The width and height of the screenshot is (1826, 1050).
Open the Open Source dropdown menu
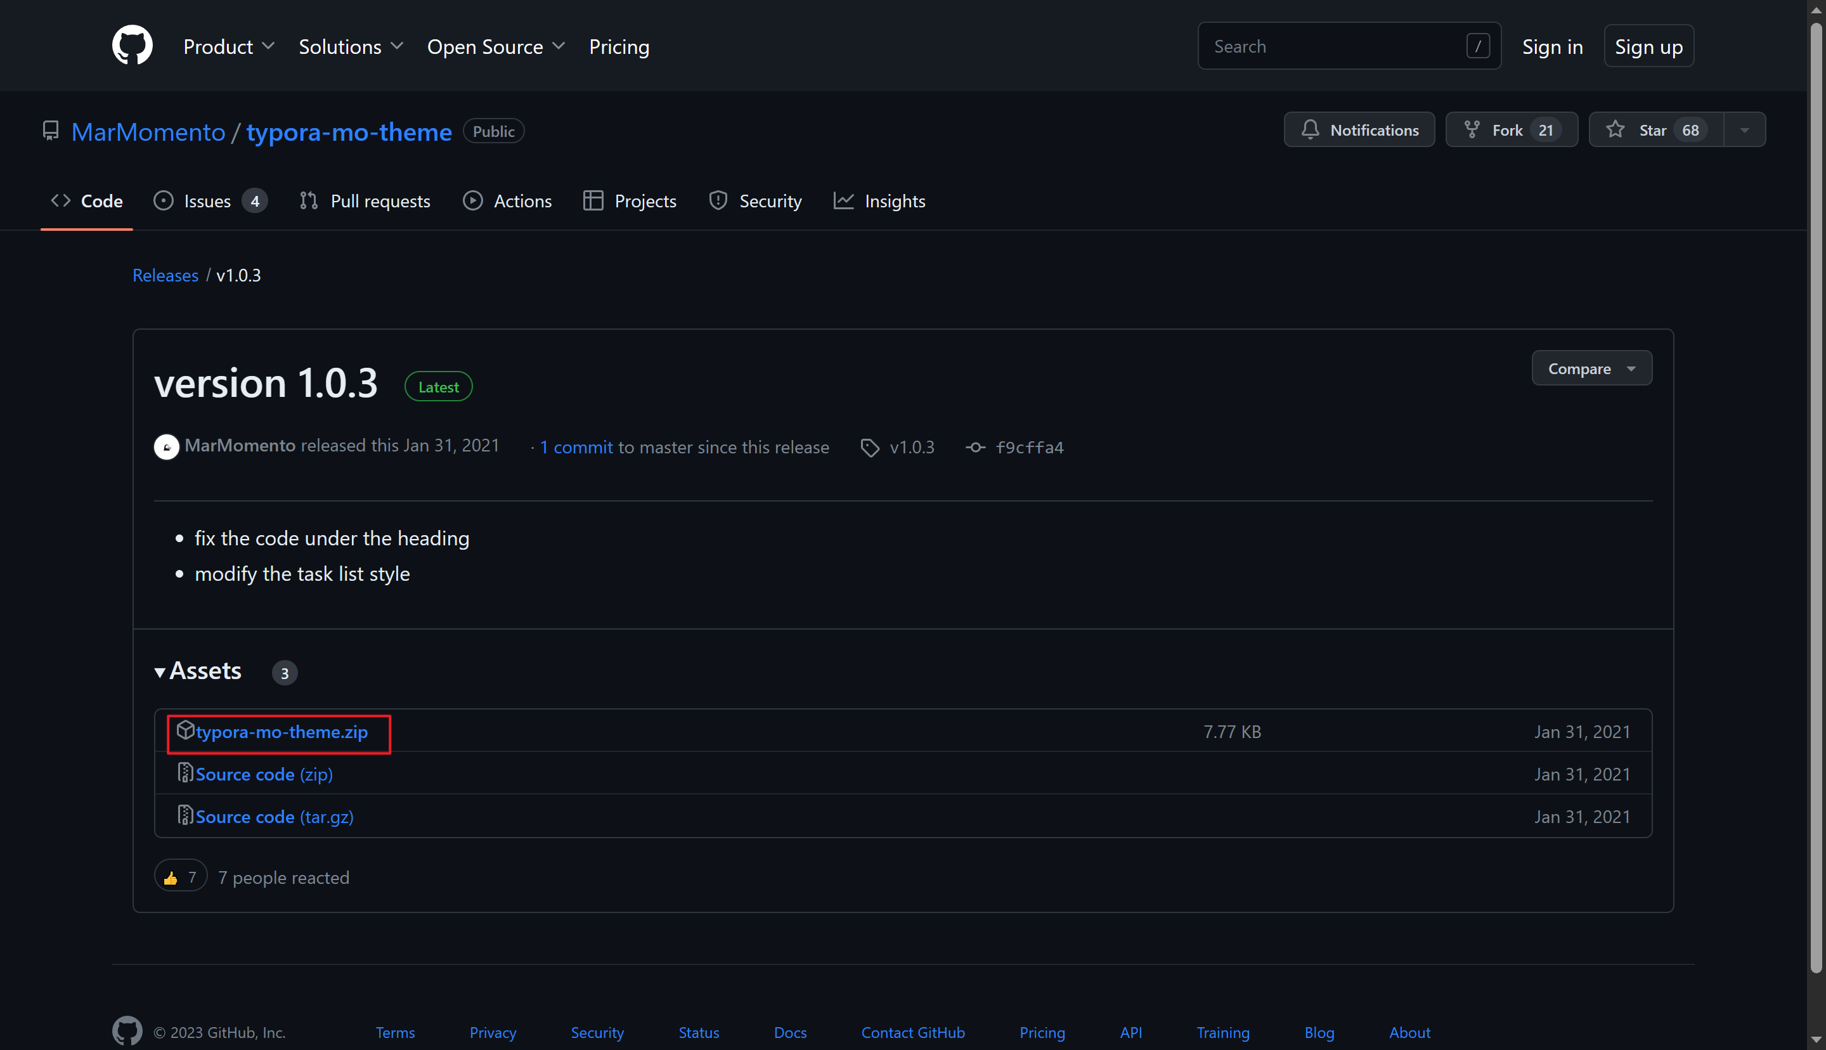496,46
